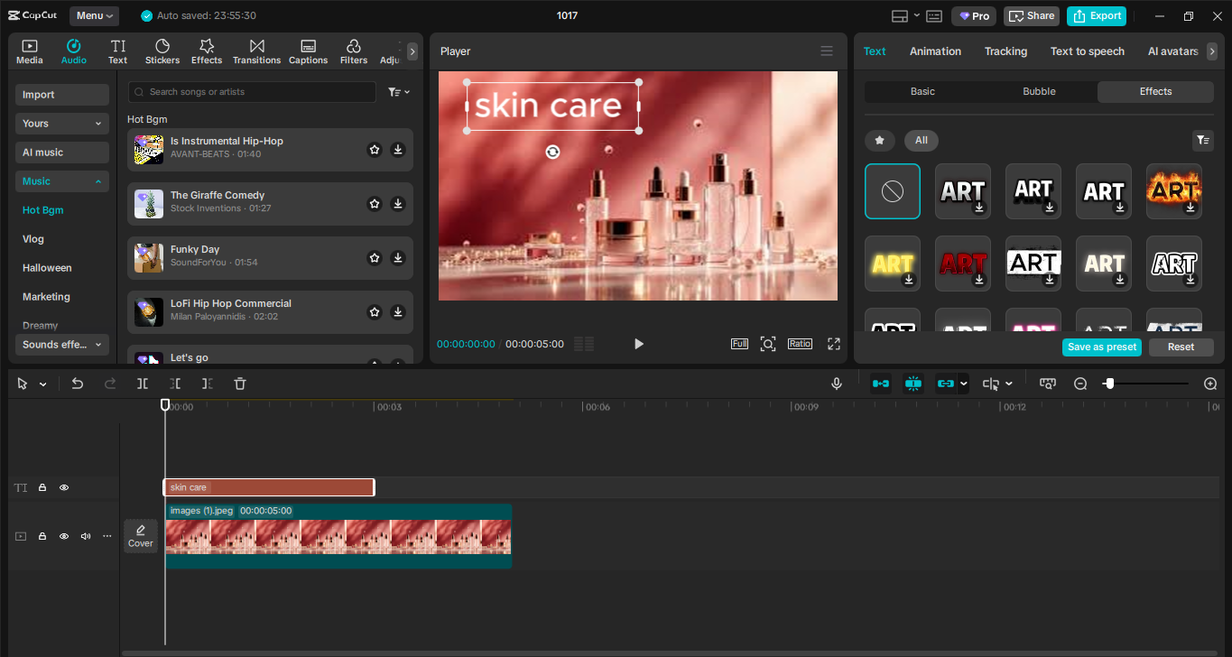Image resolution: width=1232 pixels, height=657 pixels.
Task: Play the video in the Player
Action: point(638,344)
